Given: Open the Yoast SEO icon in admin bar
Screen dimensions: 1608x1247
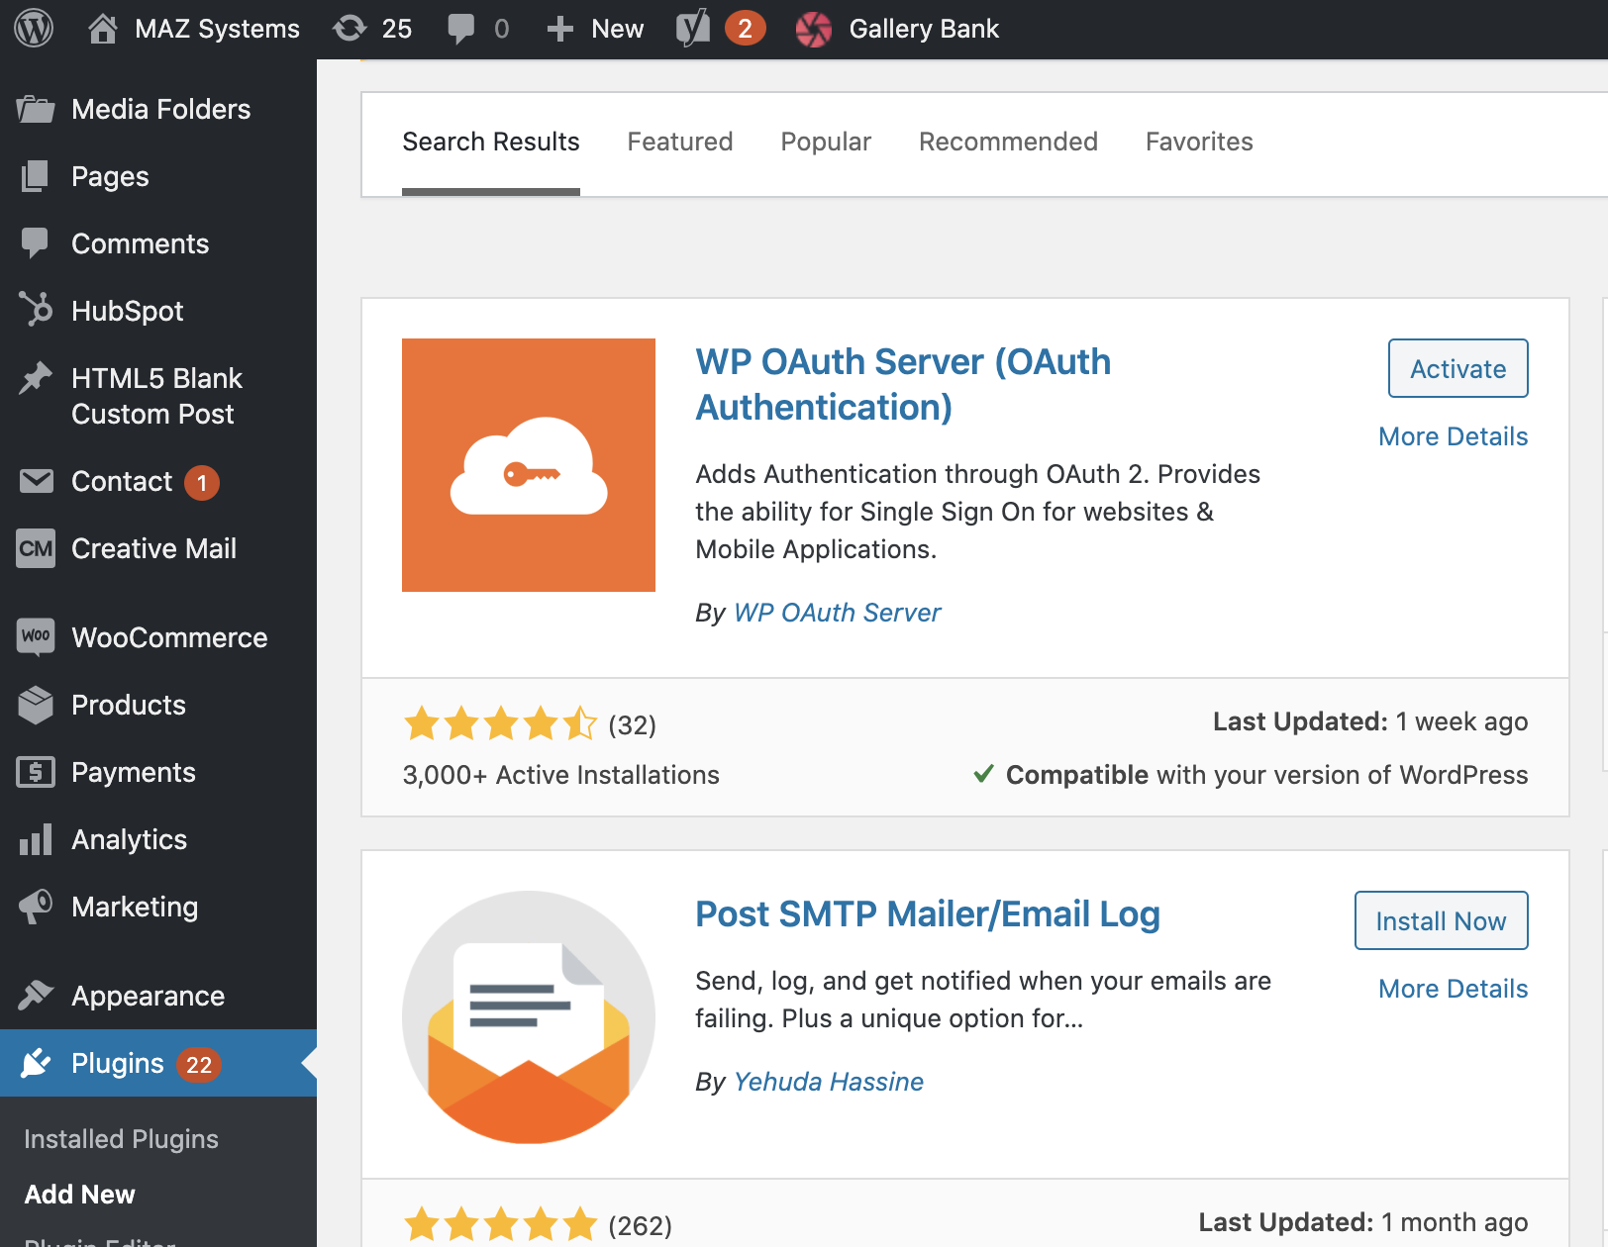Looking at the screenshot, I should click(x=693, y=29).
